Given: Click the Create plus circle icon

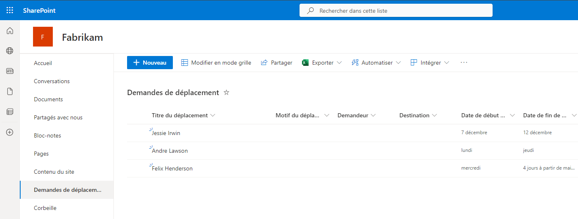Looking at the screenshot, I should pos(10,133).
